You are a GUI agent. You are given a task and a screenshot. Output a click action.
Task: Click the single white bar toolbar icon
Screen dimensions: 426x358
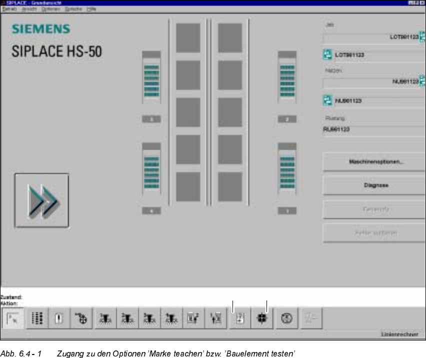tap(59, 318)
